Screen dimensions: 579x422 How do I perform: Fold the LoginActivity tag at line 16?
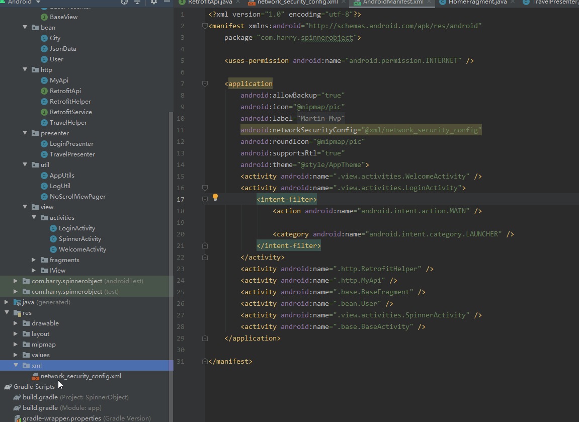pos(205,188)
